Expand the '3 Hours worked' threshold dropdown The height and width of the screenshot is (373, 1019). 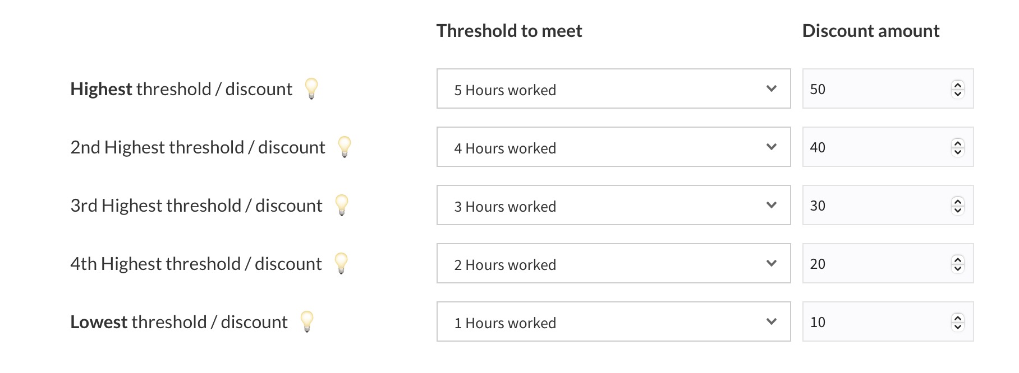point(613,206)
